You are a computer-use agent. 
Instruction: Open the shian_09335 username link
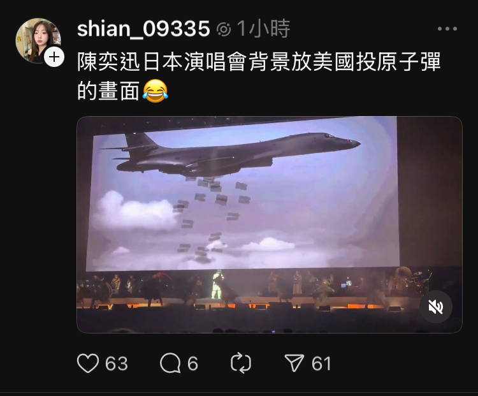coord(143,29)
